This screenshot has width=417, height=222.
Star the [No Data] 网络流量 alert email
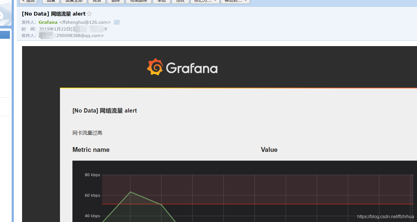(x=89, y=14)
